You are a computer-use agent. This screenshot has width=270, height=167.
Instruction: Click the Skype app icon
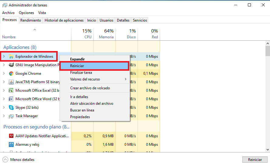point(11,107)
